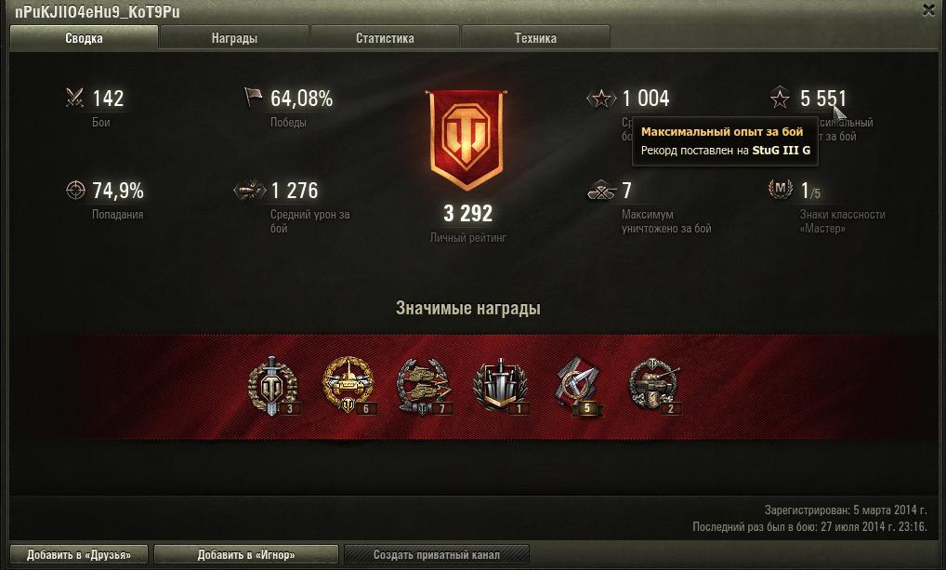Select the shield medal with count 1
946x570 pixels.
pyautogui.click(x=501, y=385)
